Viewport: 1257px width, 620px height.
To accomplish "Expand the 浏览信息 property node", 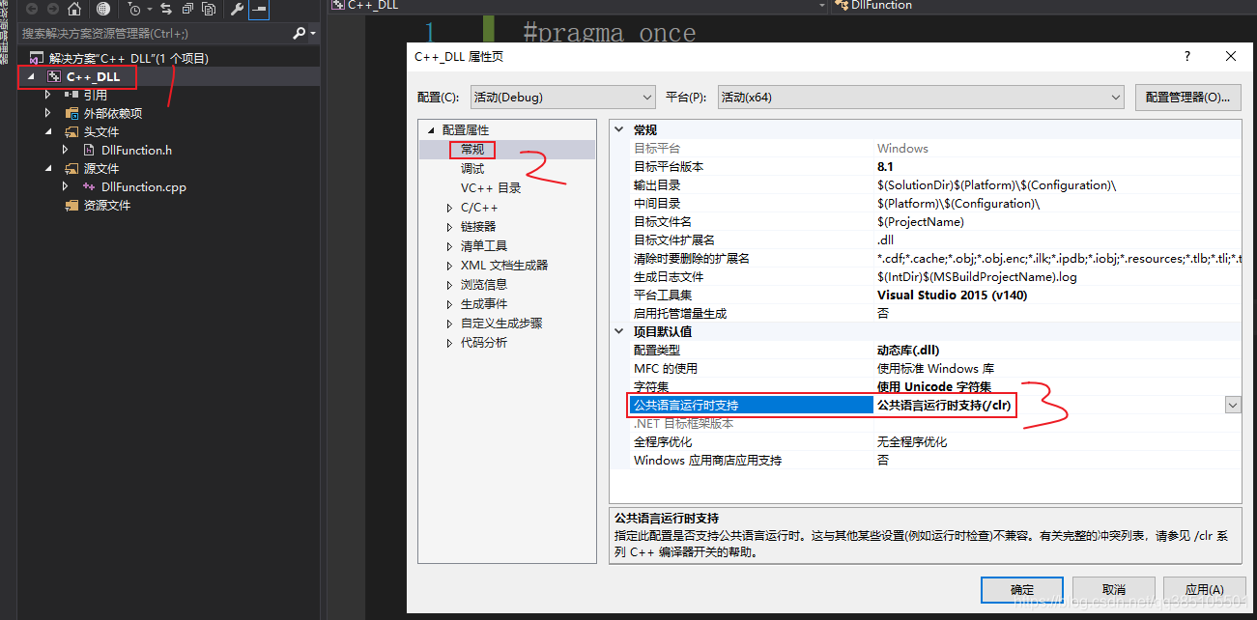I will tap(449, 285).
